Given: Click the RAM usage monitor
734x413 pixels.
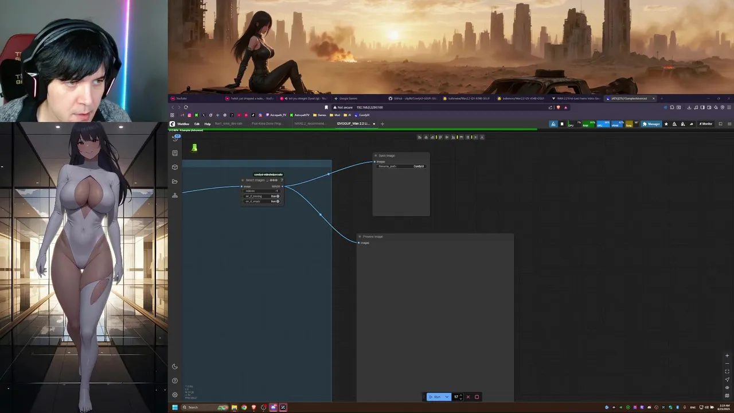Looking at the screenshot, I should (x=588, y=124).
